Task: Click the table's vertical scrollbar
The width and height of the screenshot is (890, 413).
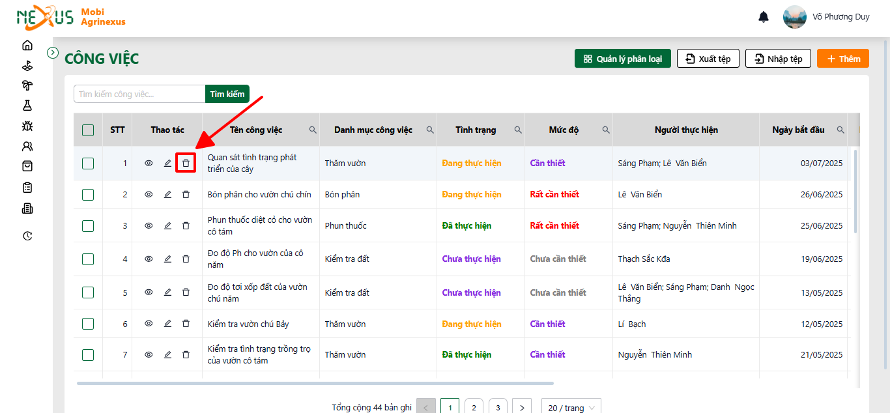Action: [x=855, y=191]
